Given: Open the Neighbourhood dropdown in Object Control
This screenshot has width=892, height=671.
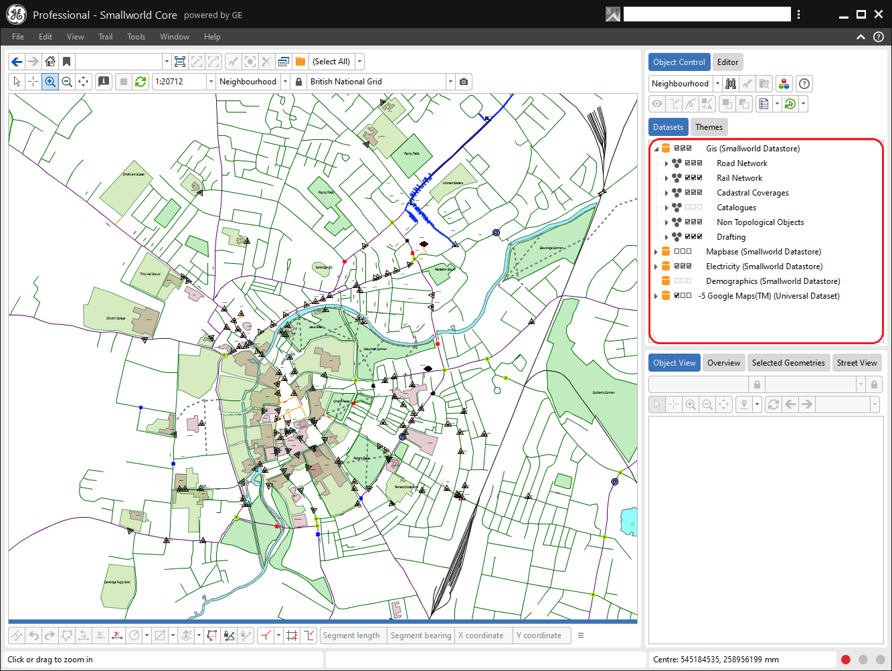Looking at the screenshot, I should tap(717, 84).
